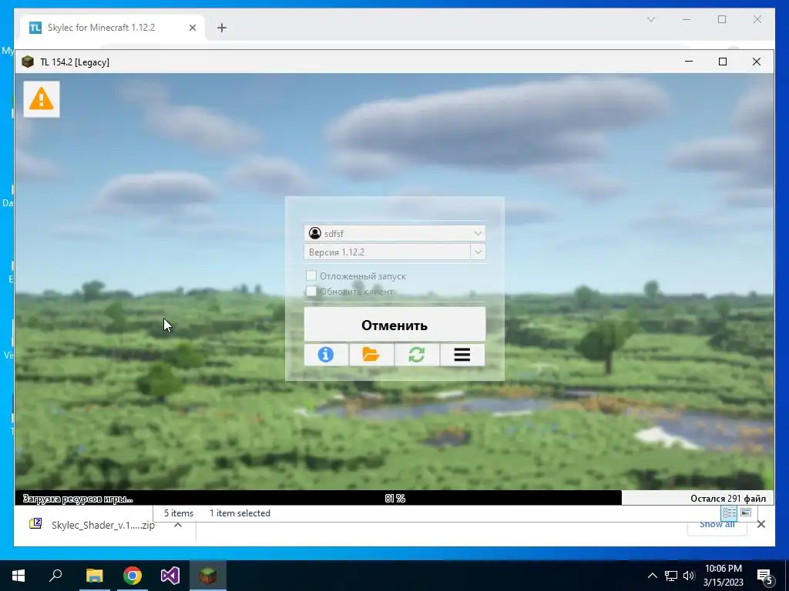Click the Minecraft launcher taskbar icon
Screen dimensions: 789x591
click(208, 576)
